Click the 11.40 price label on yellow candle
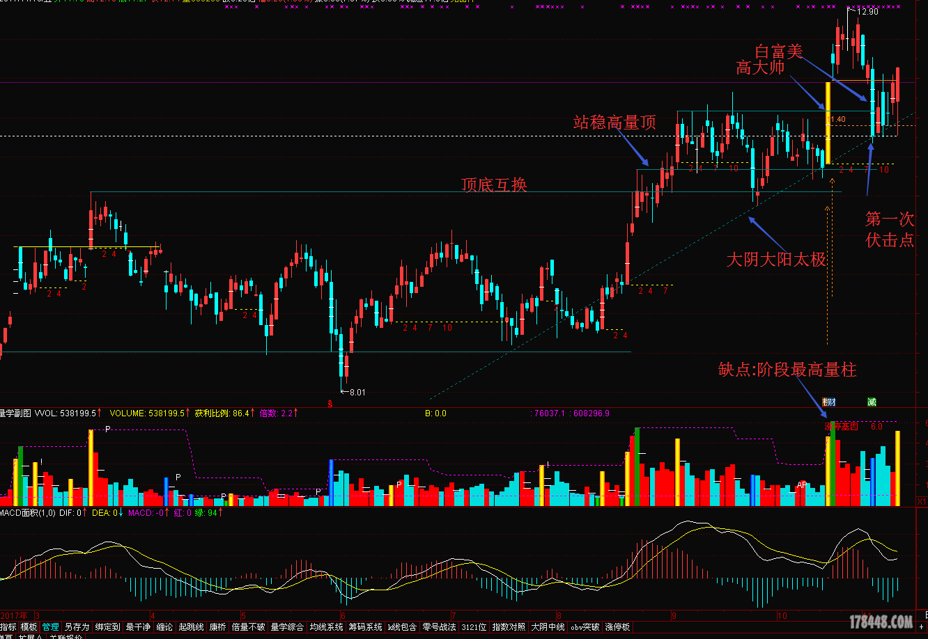Screen dimensions: 928x639 click(837, 120)
